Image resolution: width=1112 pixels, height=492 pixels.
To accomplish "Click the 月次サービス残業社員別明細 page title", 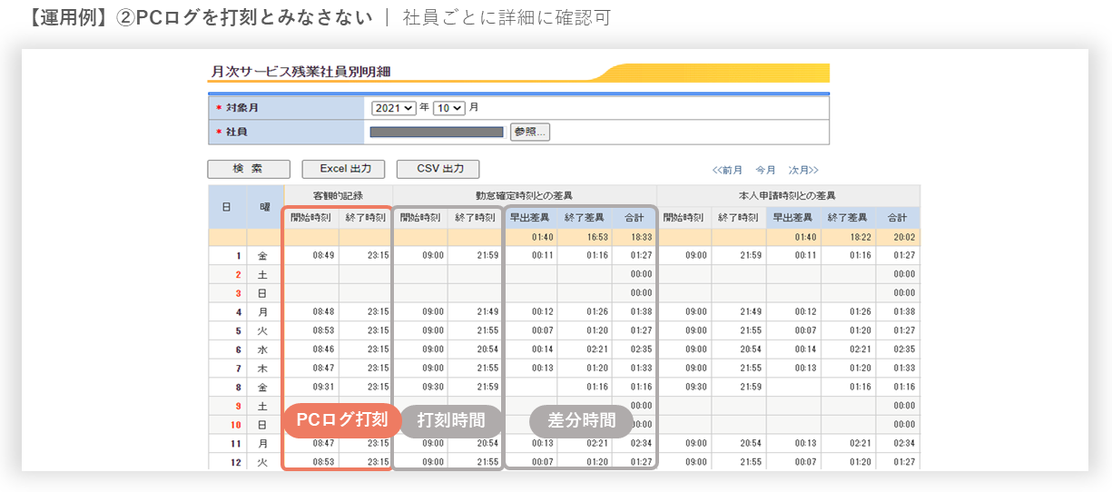I will (x=301, y=72).
